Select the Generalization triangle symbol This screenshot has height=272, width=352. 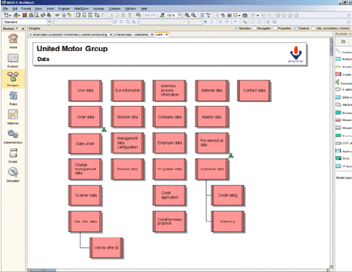pyautogui.click(x=338, y=82)
